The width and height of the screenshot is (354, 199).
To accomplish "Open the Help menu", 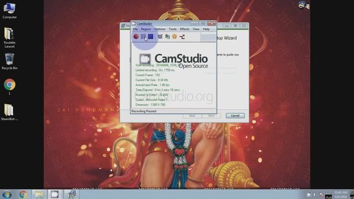I will click(x=206, y=29).
